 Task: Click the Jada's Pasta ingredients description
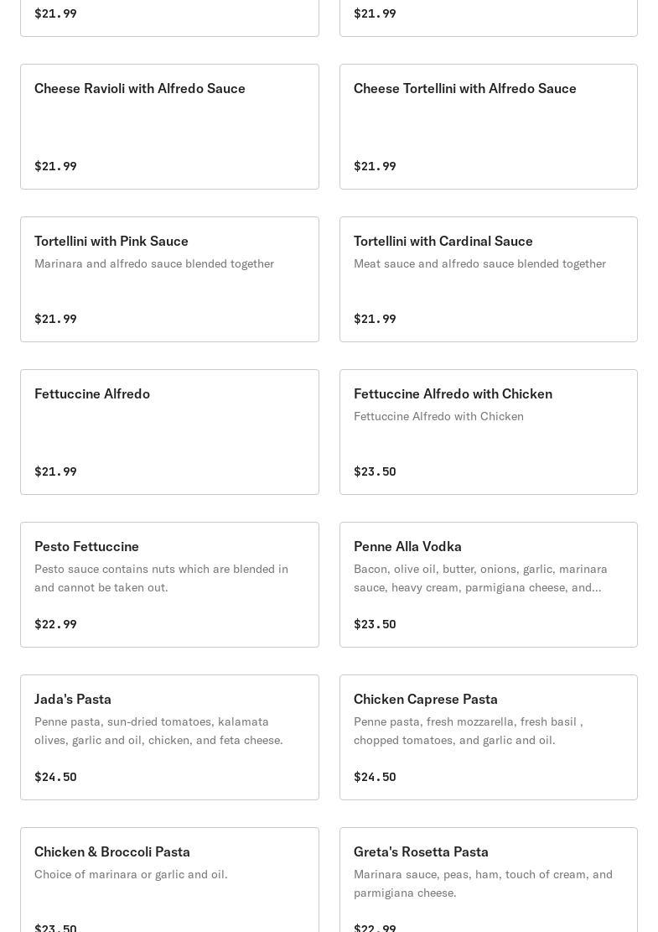pos(158,731)
